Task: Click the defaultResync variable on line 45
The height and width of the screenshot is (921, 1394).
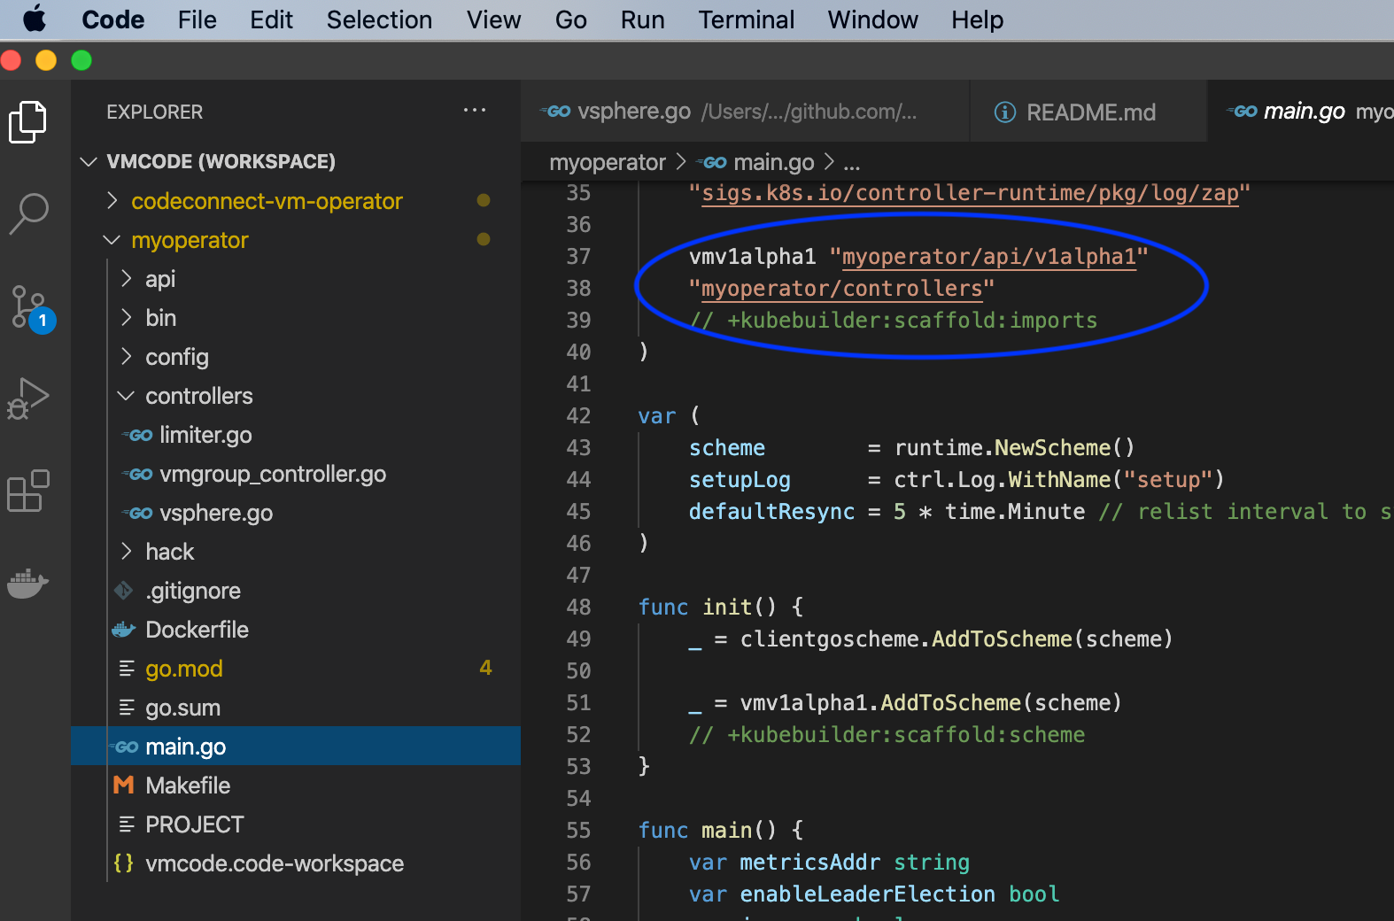Action: pos(771,512)
